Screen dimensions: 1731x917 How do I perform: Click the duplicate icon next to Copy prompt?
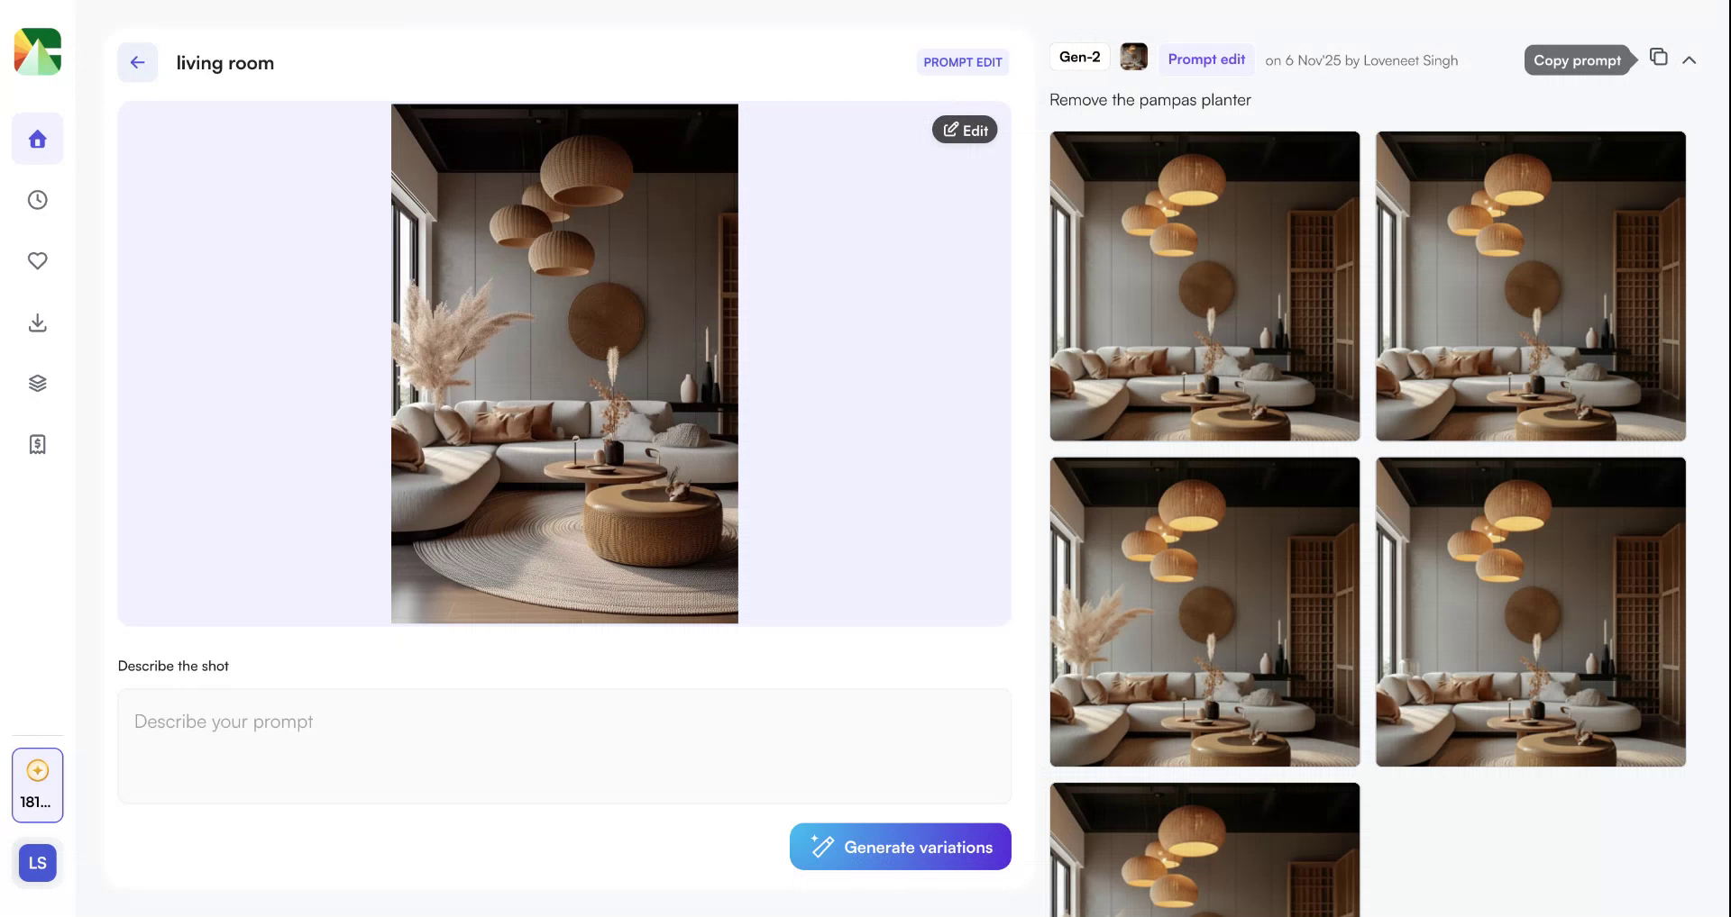(x=1659, y=56)
